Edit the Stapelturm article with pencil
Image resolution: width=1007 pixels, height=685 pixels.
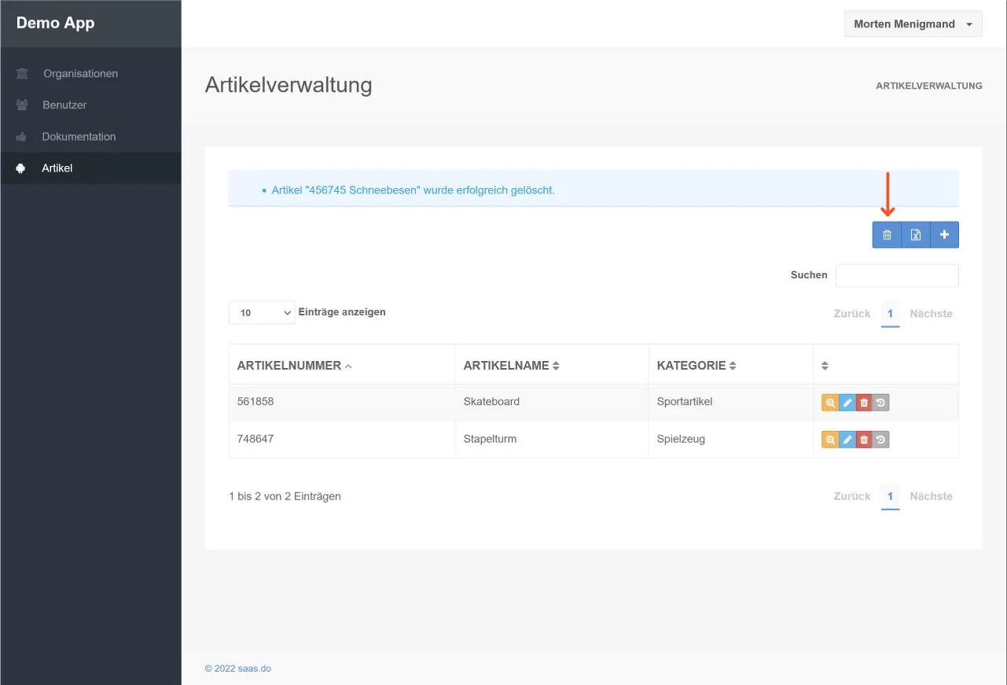tap(847, 440)
